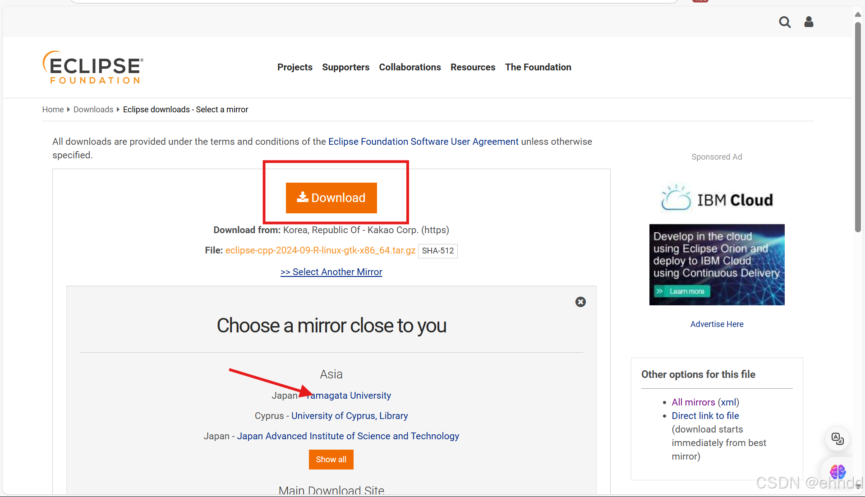Select 'Eclipse downloads - Select a mirror' breadcrumb text
This screenshot has height=497, width=865.
tap(185, 110)
